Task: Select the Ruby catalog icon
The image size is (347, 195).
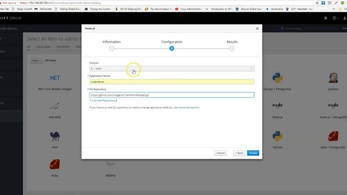Action: coord(55,164)
